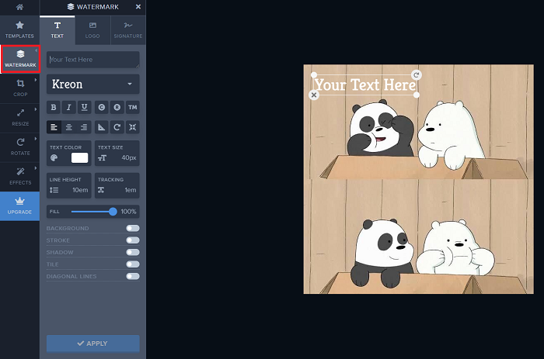Toggle the Diagonal Lines switch
Image resolution: width=544 pixels, height=359 pixels.
coord(133,276)
